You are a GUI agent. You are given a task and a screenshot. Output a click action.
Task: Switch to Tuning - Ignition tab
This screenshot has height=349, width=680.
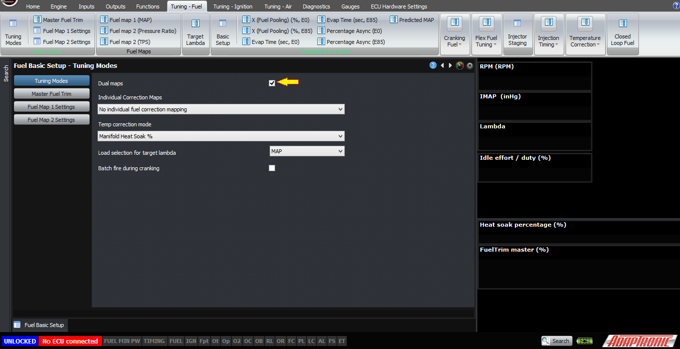click(x=233, y=6)
